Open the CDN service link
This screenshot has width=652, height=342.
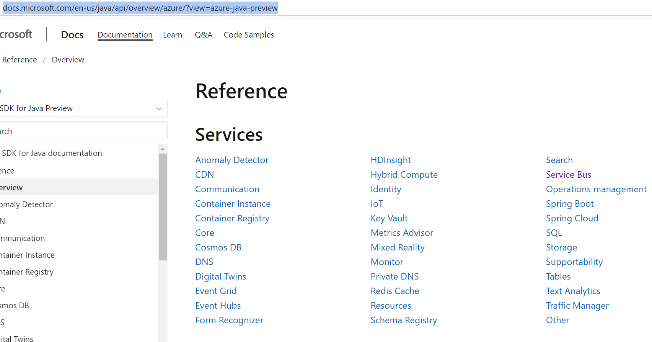[205, 175]
